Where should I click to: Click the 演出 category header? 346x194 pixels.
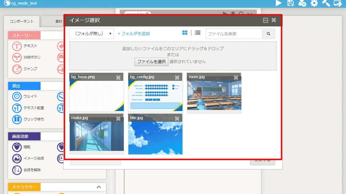click(24, 86)
